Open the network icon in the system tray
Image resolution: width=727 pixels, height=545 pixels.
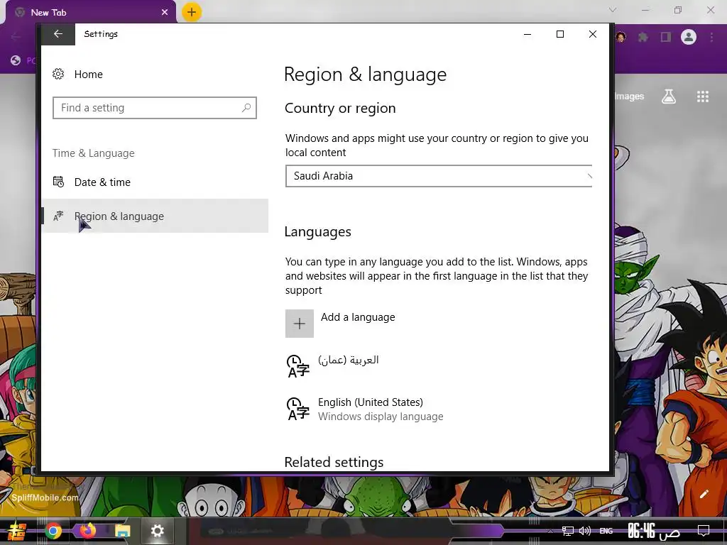568,531
